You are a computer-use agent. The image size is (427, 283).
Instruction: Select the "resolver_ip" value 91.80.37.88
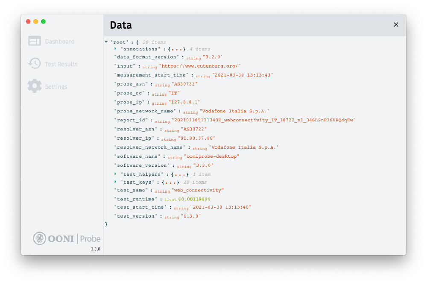196,138
